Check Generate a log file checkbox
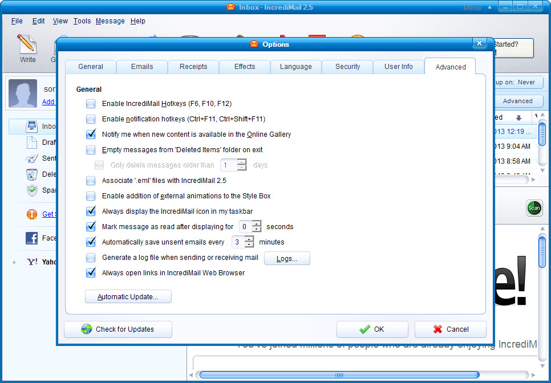 tap(91, 258)
